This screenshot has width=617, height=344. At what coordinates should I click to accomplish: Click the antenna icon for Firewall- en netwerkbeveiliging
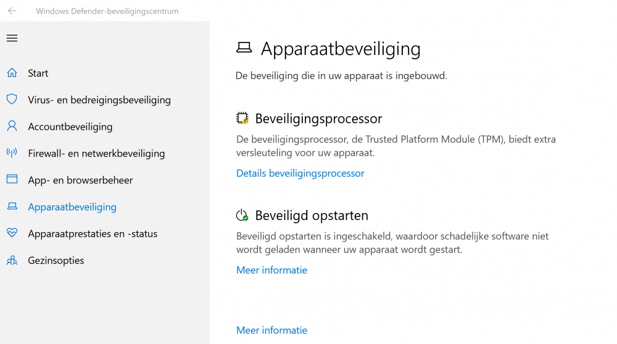pos(12,153)
